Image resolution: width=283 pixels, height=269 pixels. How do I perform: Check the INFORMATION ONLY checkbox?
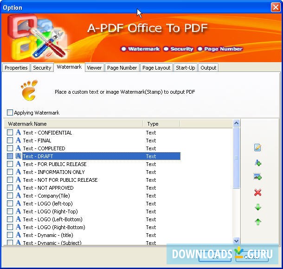(10, 172)
